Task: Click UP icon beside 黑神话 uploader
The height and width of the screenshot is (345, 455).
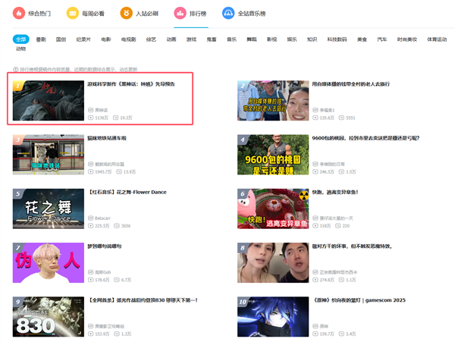Action: (90, 110)
